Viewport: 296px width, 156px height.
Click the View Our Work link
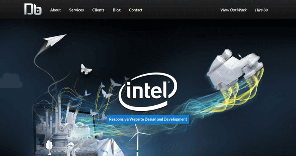click(233, 10)
